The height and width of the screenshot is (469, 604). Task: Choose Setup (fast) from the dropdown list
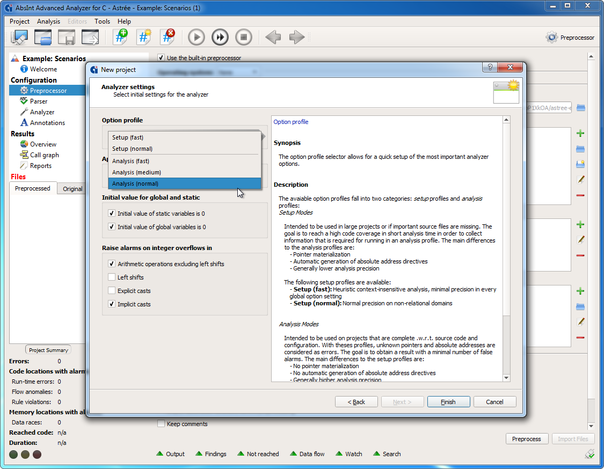pyautogui.click(x=185, y=137)
